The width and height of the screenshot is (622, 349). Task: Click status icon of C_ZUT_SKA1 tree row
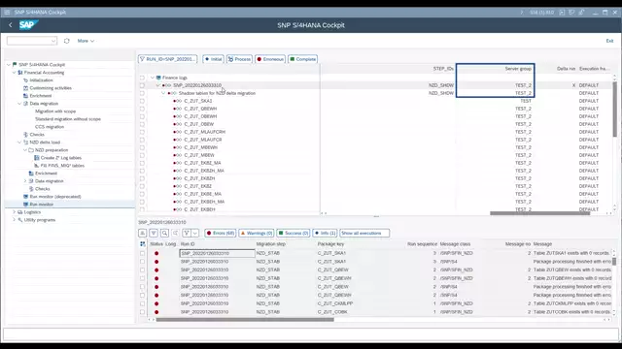(178, 101)
